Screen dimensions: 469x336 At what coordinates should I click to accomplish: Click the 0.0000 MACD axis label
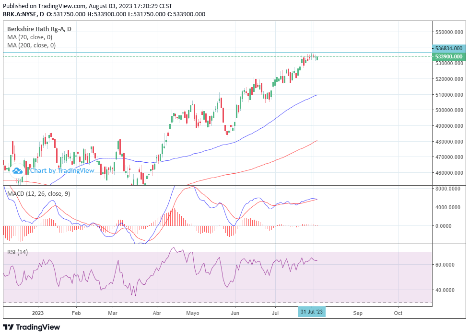click(x=444, y=226)
